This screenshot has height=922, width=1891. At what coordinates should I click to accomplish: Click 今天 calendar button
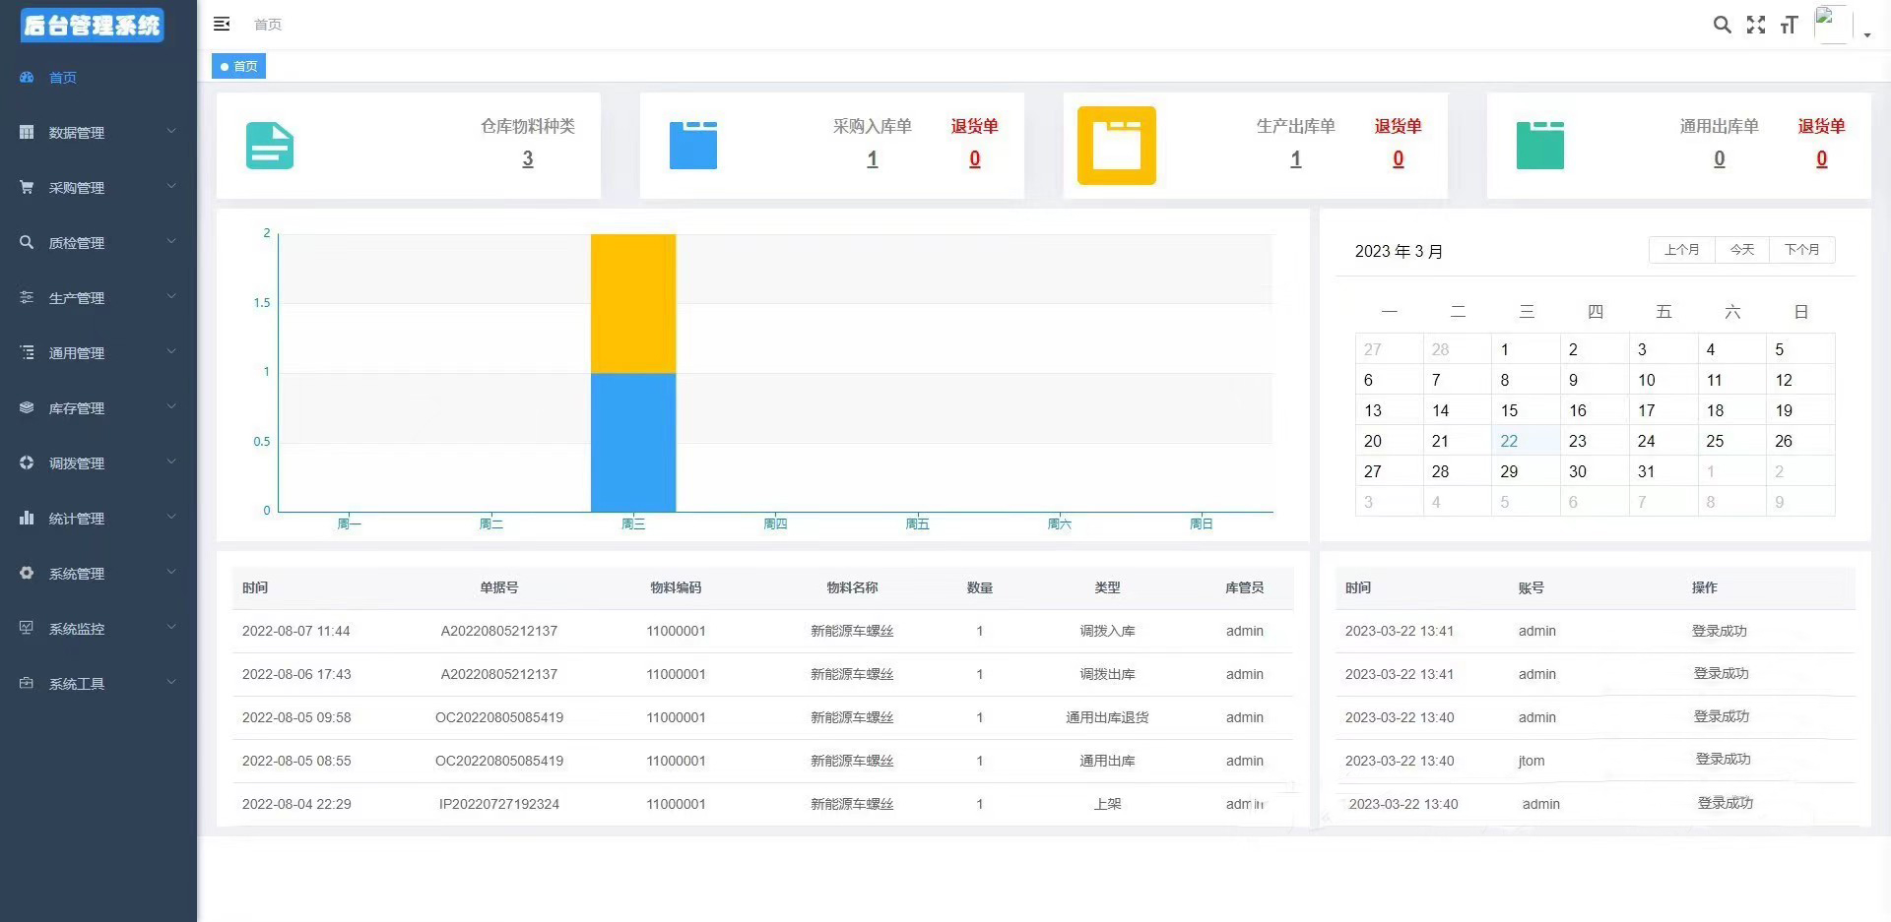[1741, 249]
